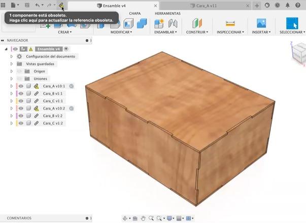Viewport: 306px width, 223px height.
Task: Click the New Component icon in Ensamblar
Action: click(159, 23)
